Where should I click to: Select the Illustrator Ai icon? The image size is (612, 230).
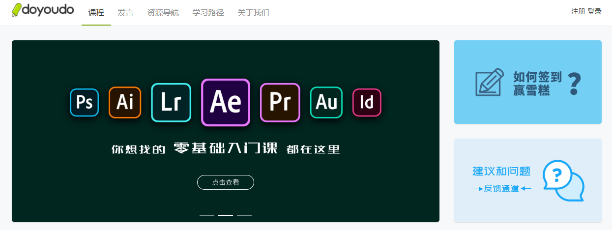click(125, 102)
